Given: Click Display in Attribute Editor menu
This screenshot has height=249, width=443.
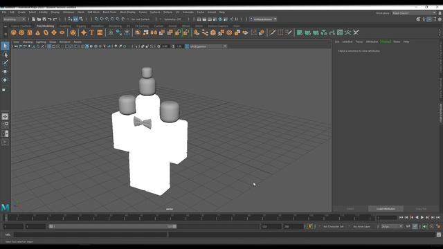Looking at the screenshot, I should click(386, 41).
